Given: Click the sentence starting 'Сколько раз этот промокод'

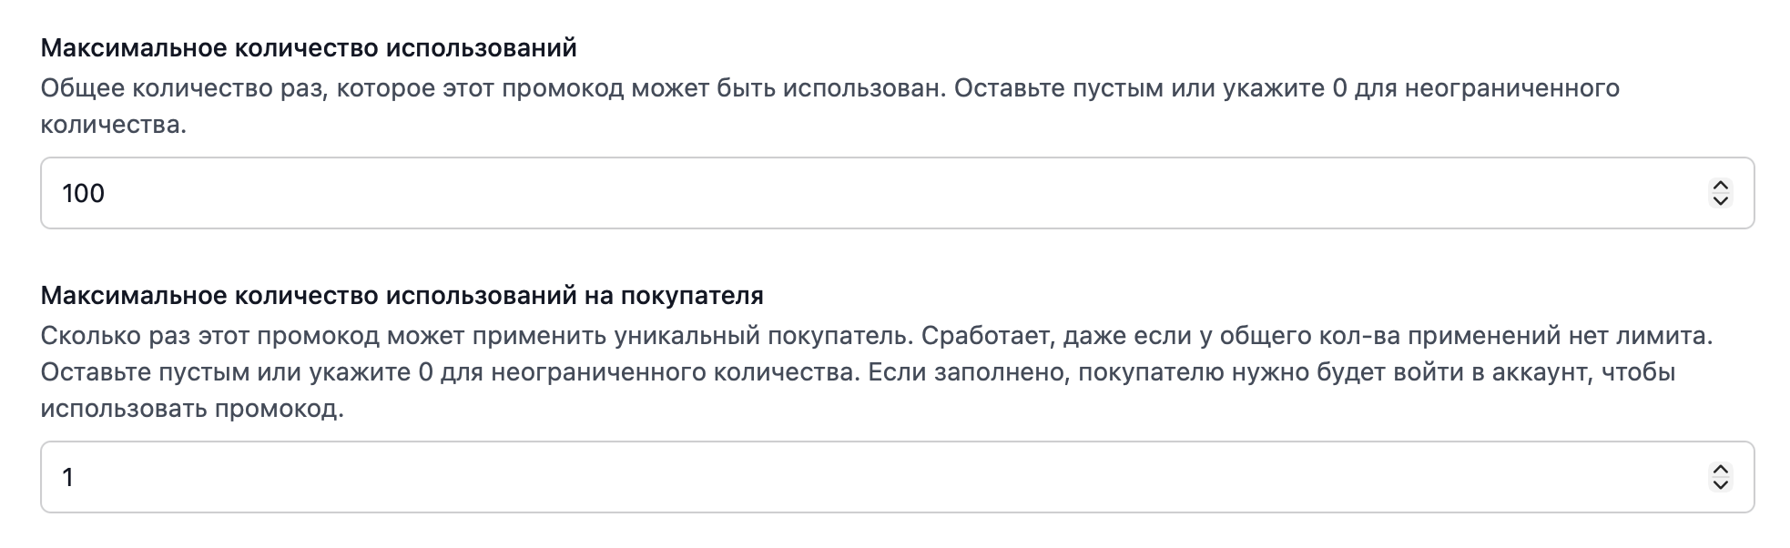Looking at the screenshot, I should pyautogui.click(x=473, y=336).
